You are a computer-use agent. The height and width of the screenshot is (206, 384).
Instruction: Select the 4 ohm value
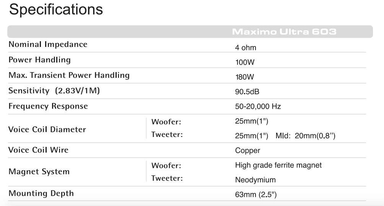tap(246, 48)
